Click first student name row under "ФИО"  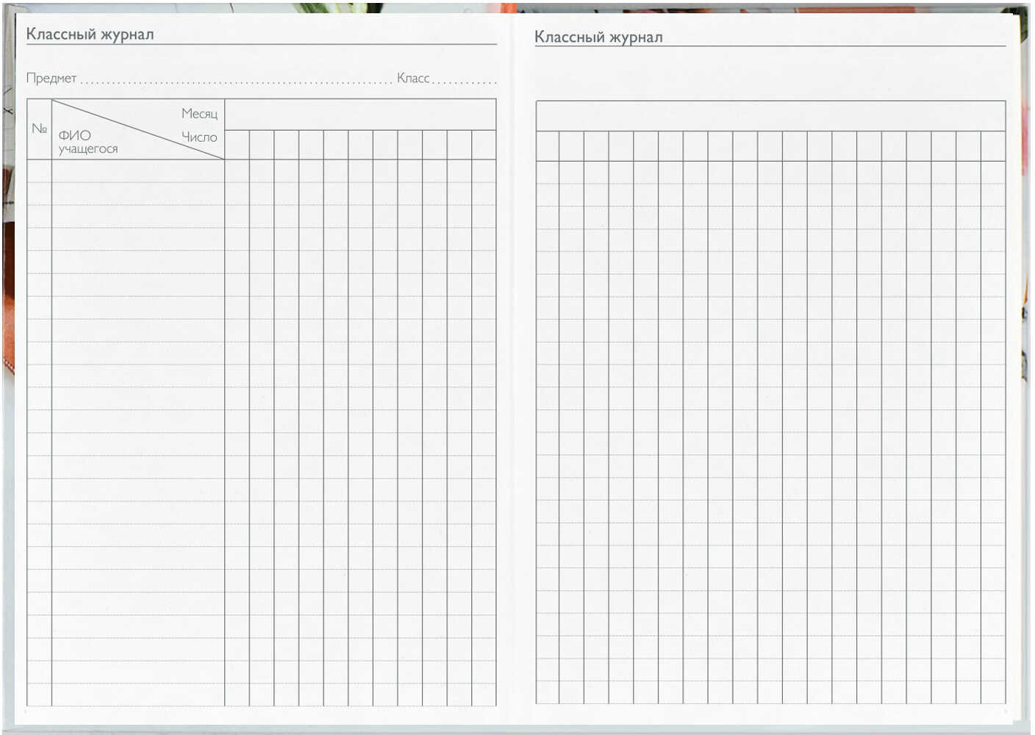coord(138,171)
